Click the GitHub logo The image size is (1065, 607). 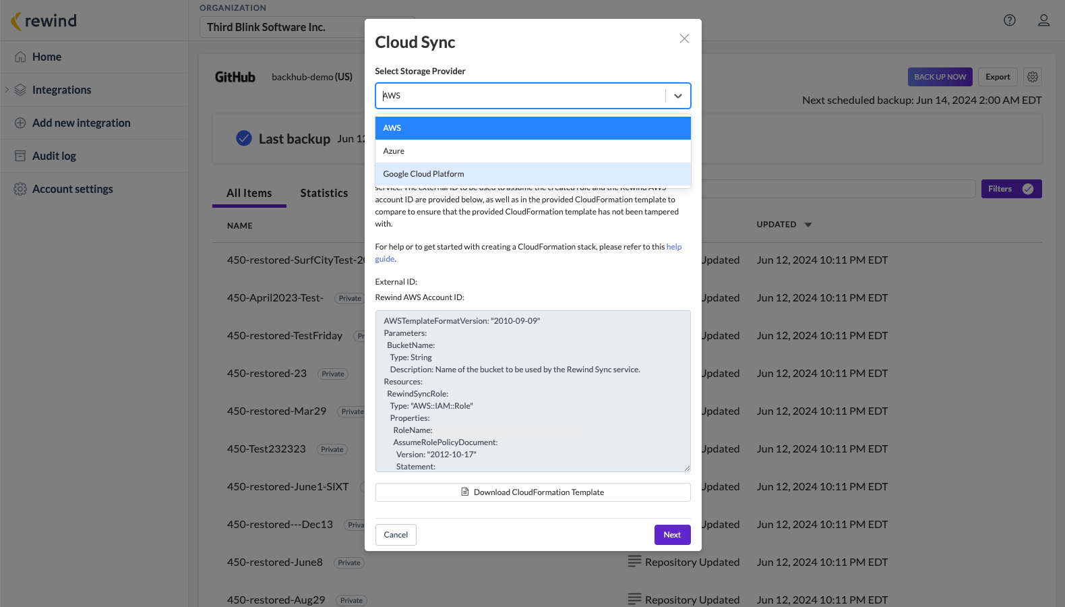coord(235,77)
